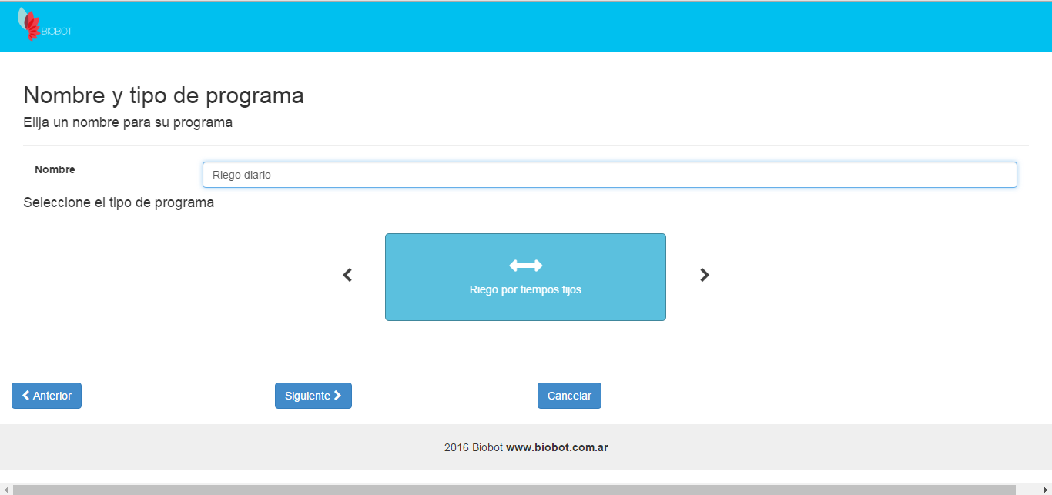The image size is (1052, 495).
Task: Click the double-arrow icon in the program card
Action: tap(525, 266)
